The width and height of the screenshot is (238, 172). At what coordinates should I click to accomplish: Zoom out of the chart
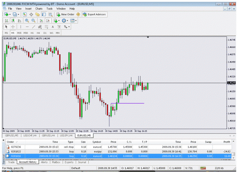pos(34,21)
